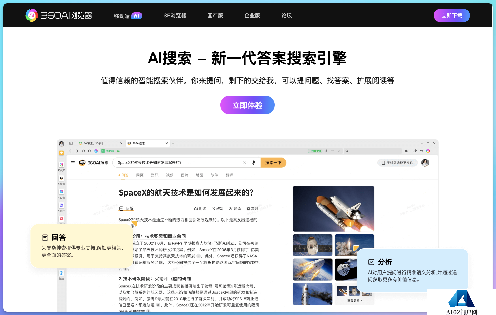The width and height of the screenshot is (496, 315).
Task: Click the 手机版功能更多哦 button
Action: click(397, 163)
